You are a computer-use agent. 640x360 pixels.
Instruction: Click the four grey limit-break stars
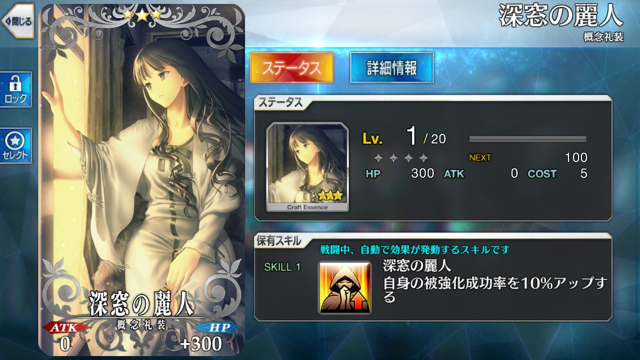(x=401, y=157)
